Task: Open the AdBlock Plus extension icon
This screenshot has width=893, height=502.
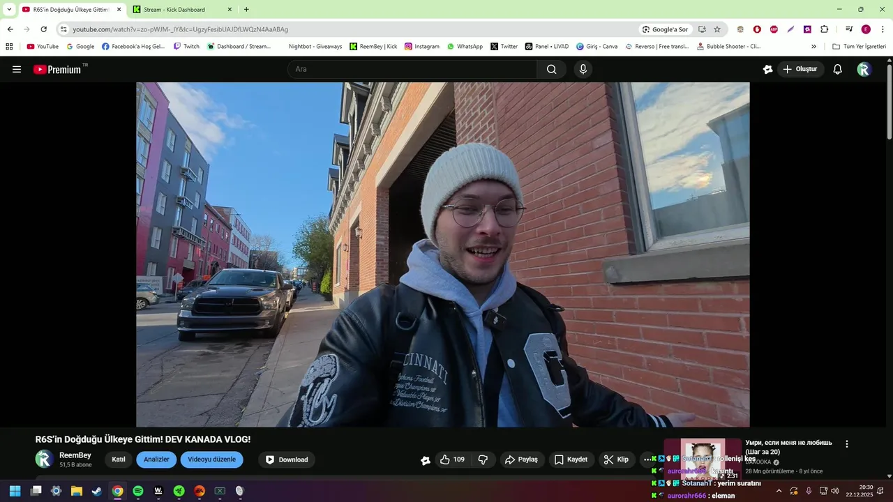Action: coord(774,29)
